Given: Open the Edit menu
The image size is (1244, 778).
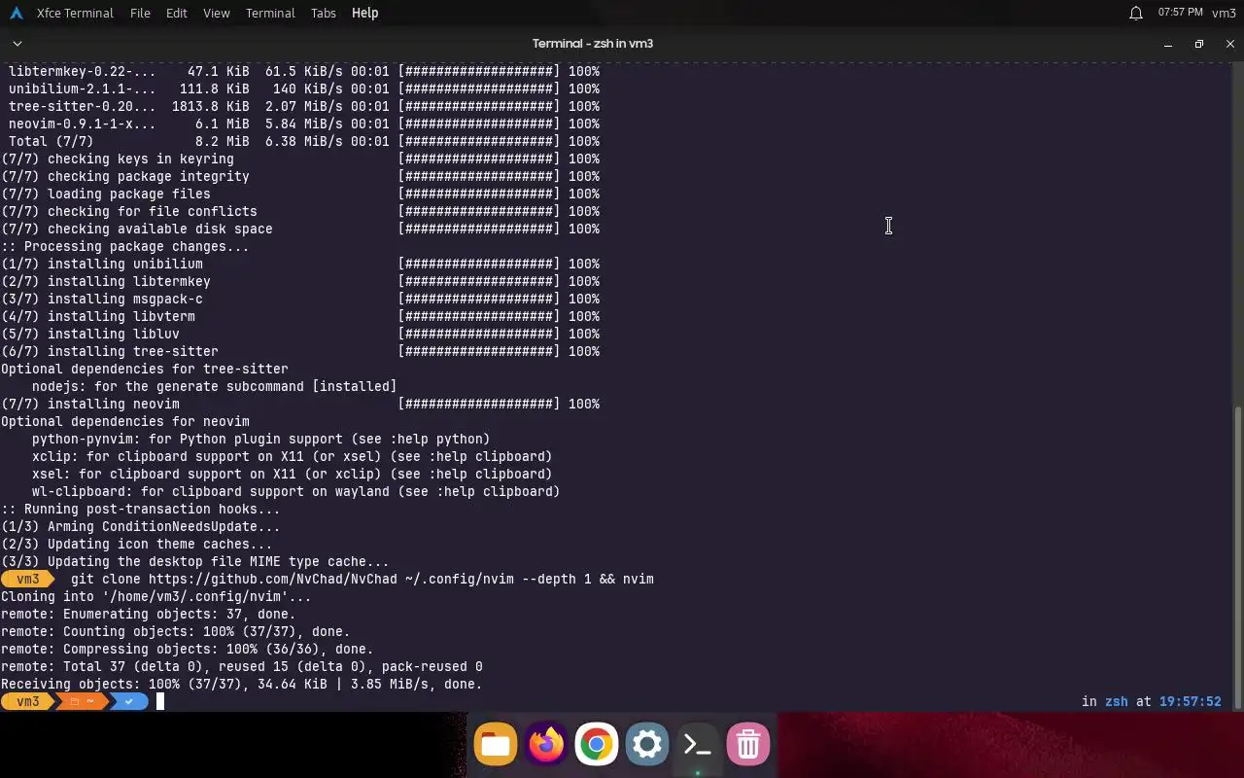Looking at the screenshot, I should point(176,13).
